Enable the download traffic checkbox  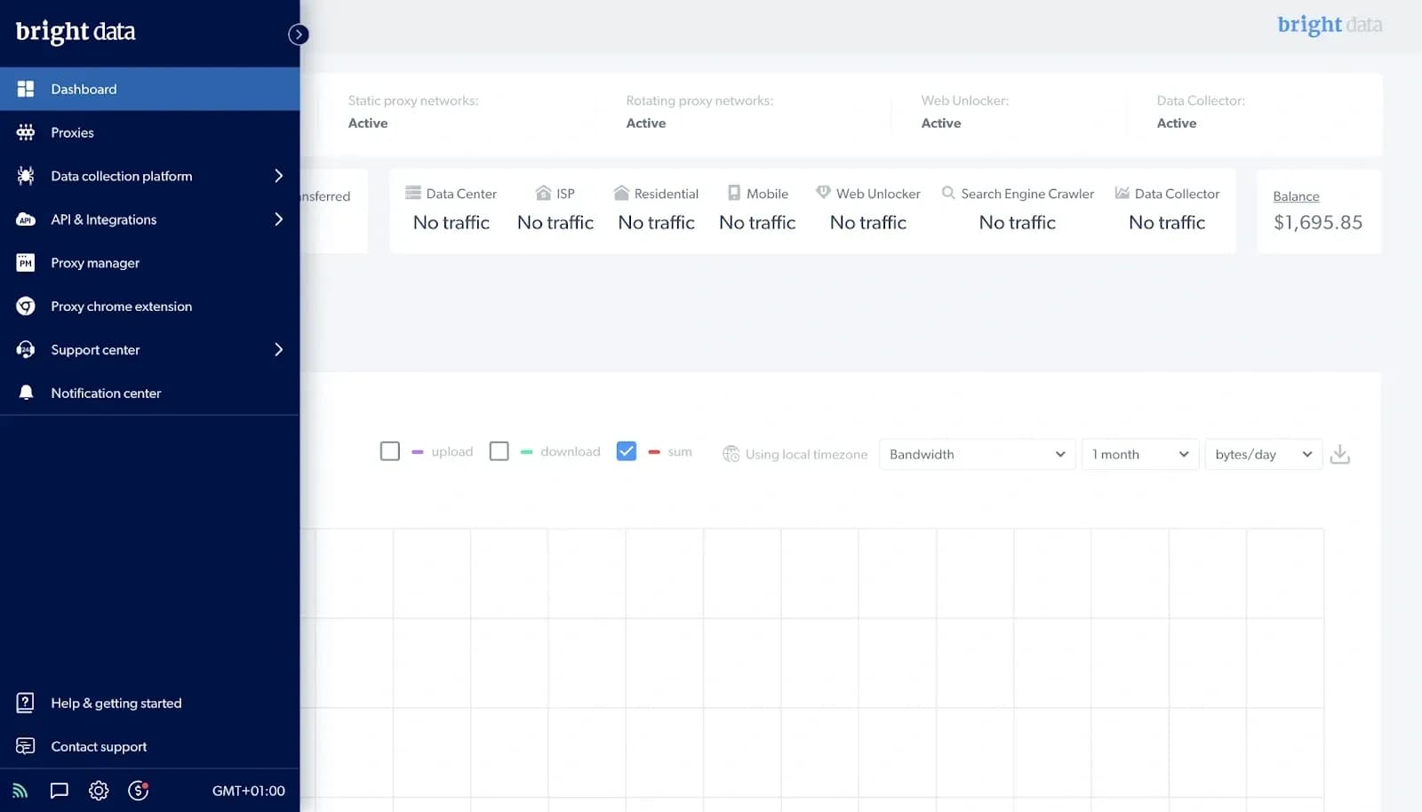499,451
